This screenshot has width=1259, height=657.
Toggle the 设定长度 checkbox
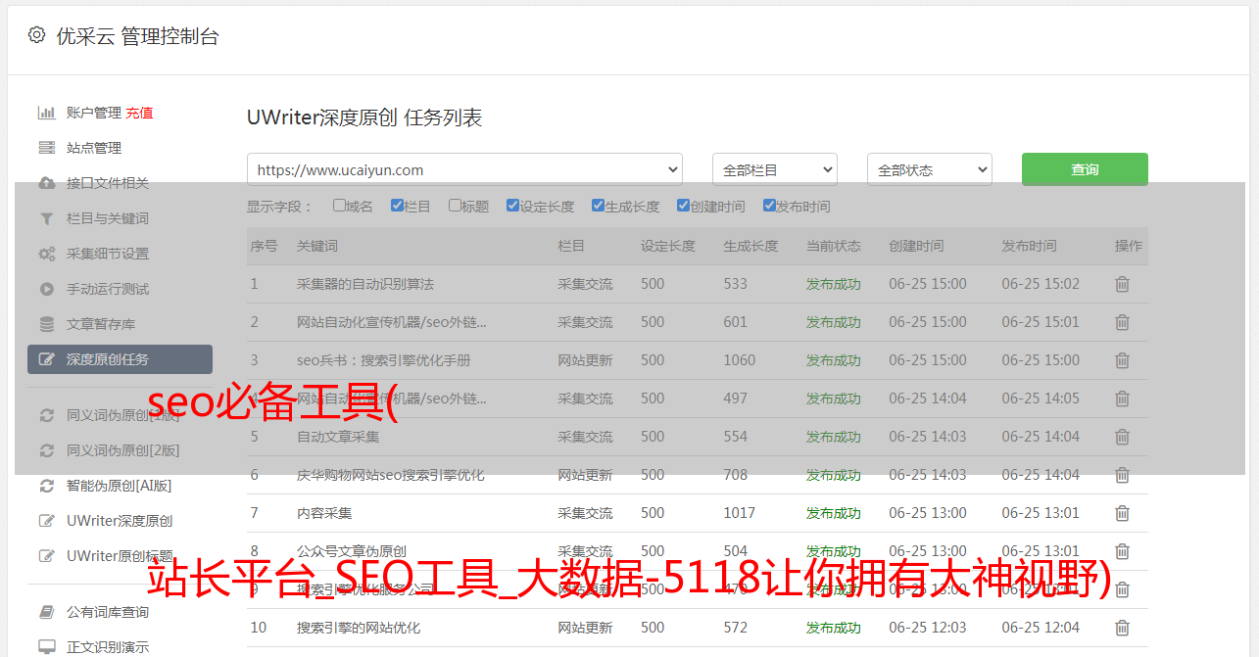click(x=512, y=206)
